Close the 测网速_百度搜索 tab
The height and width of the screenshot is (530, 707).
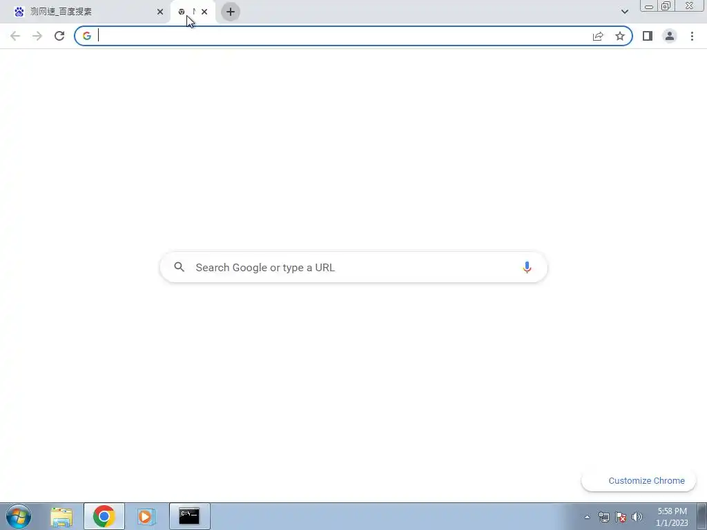coord(160,12)
